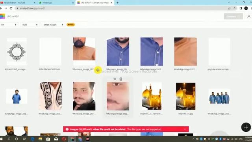Image resolution: width=252 pixels, height=142 pixels.
Task: Select the black and white patterned scarf thumbnail
Action: click(x=50, y=96)
